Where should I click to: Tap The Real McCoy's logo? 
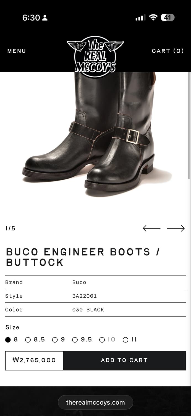click(95, 57)
